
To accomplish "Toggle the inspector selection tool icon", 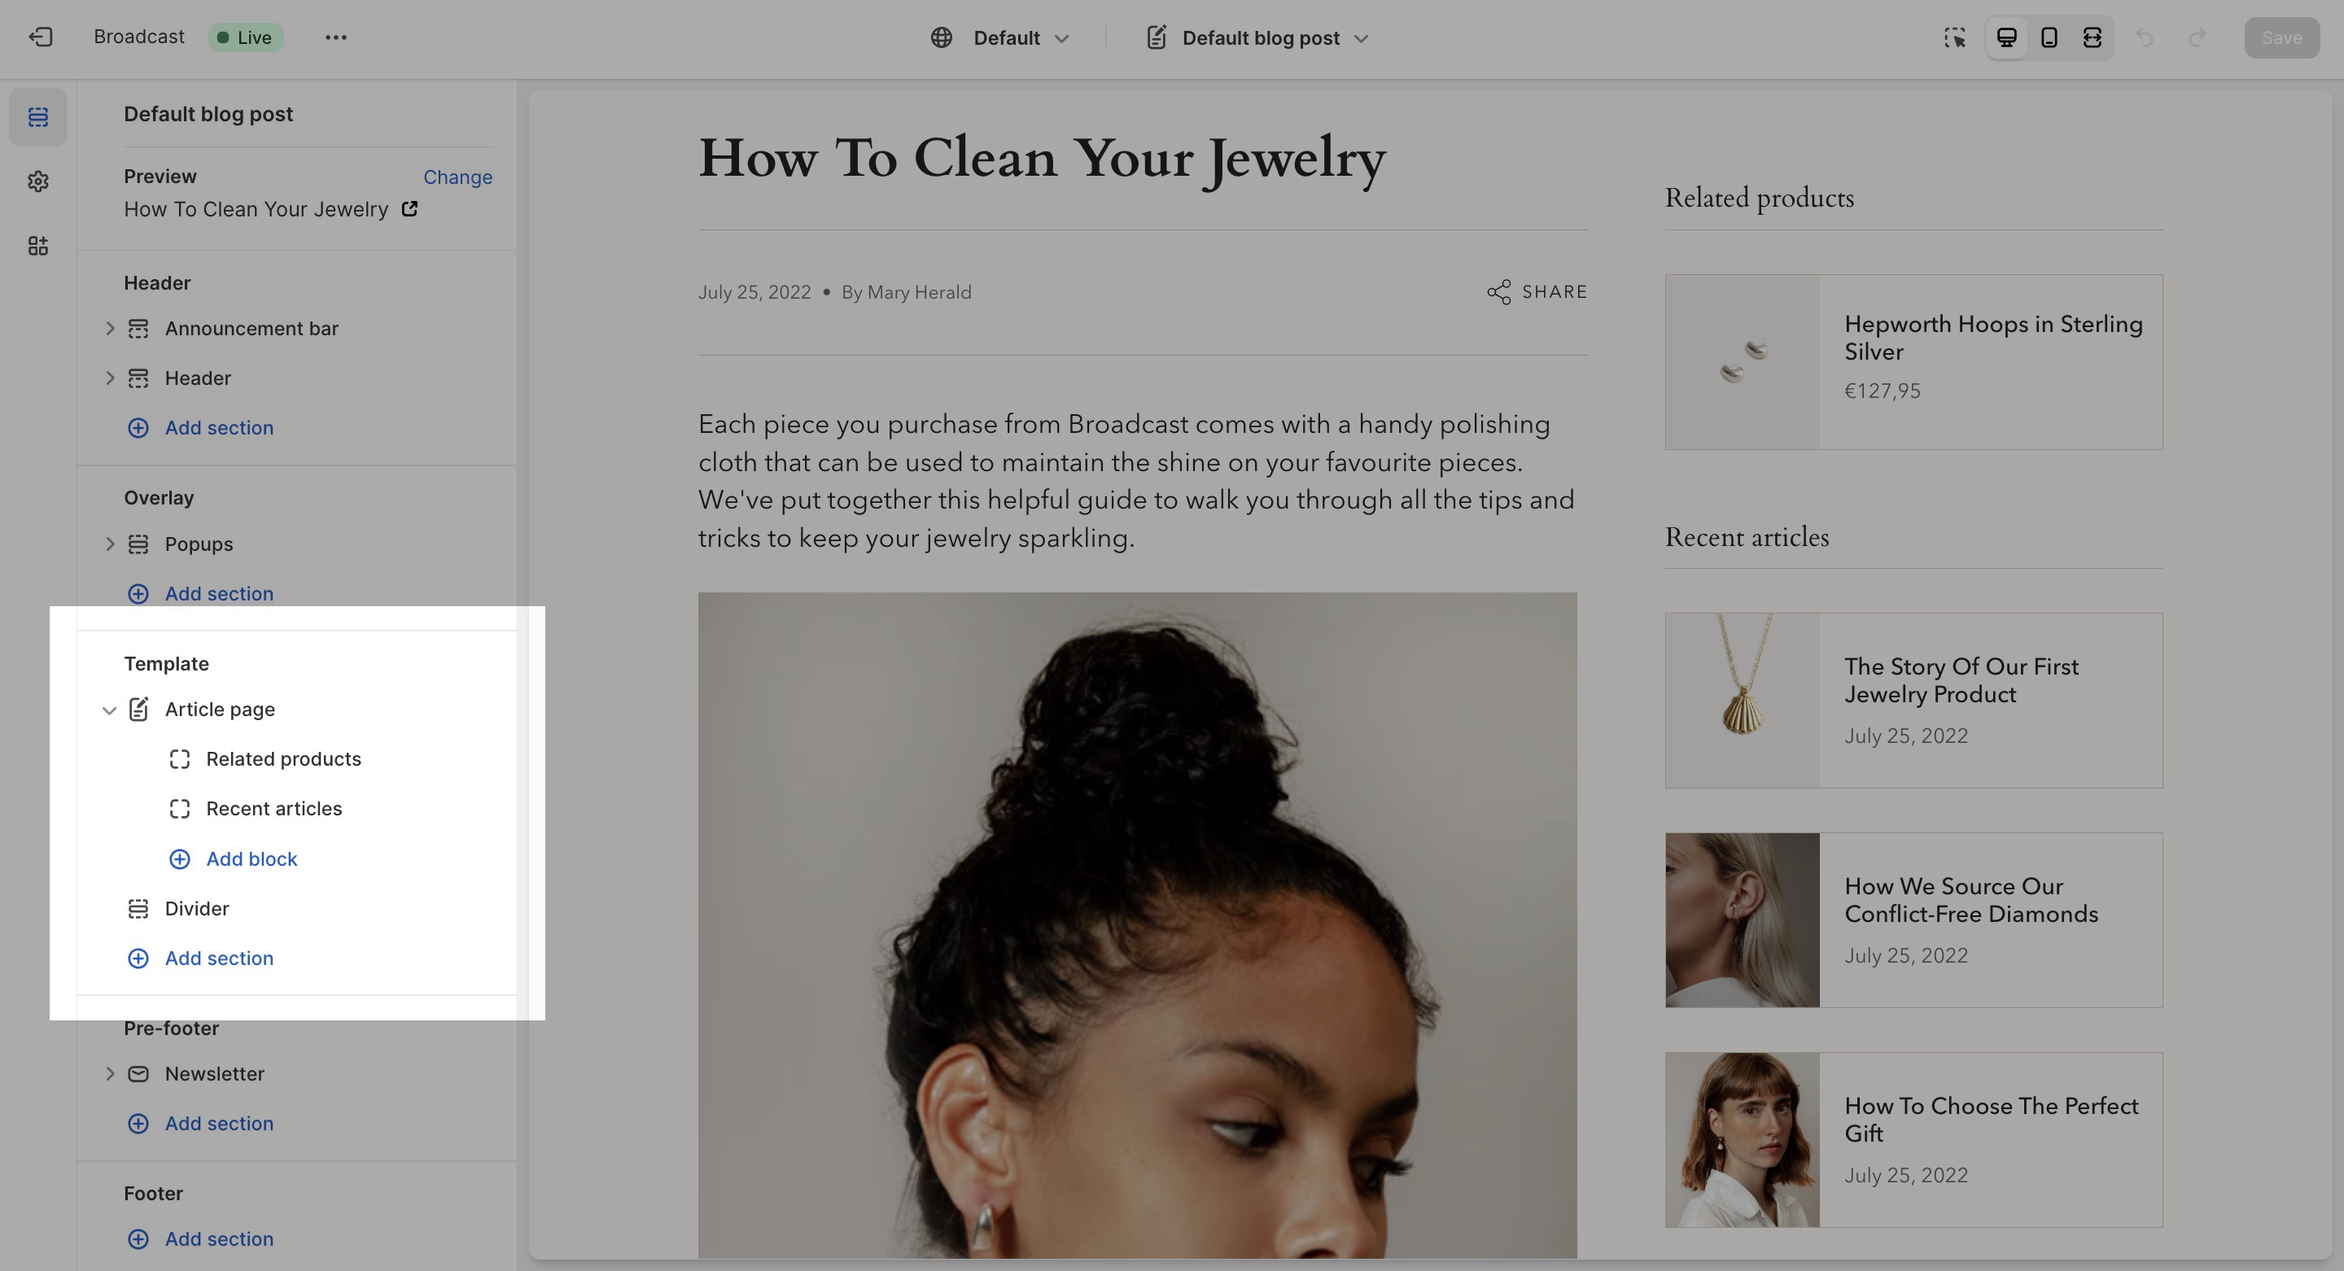I will coord(1954,37).
